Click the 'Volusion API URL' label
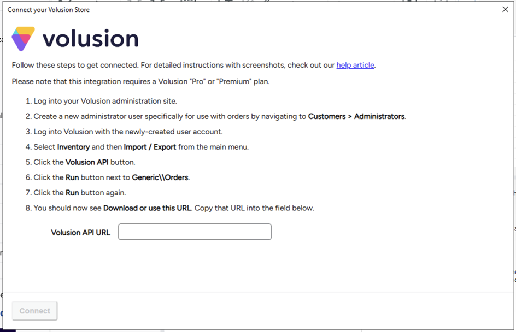 (x=81, y=233)
